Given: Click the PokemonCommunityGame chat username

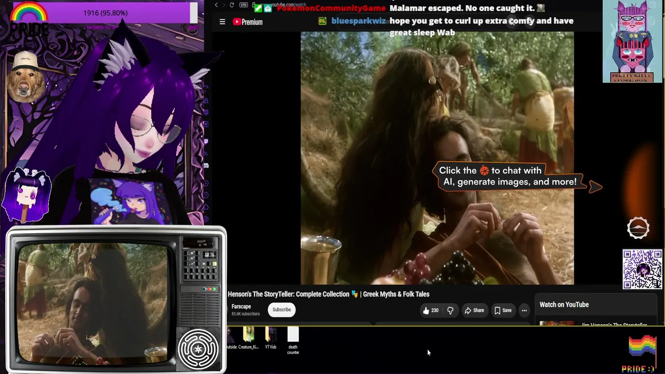Looking at the screenshot, I should point(331,8).
